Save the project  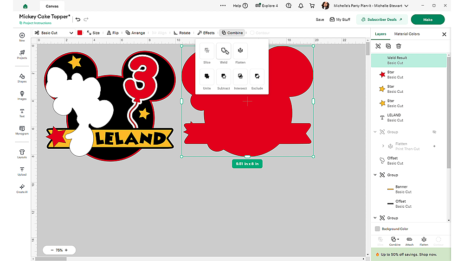[320, 19]
